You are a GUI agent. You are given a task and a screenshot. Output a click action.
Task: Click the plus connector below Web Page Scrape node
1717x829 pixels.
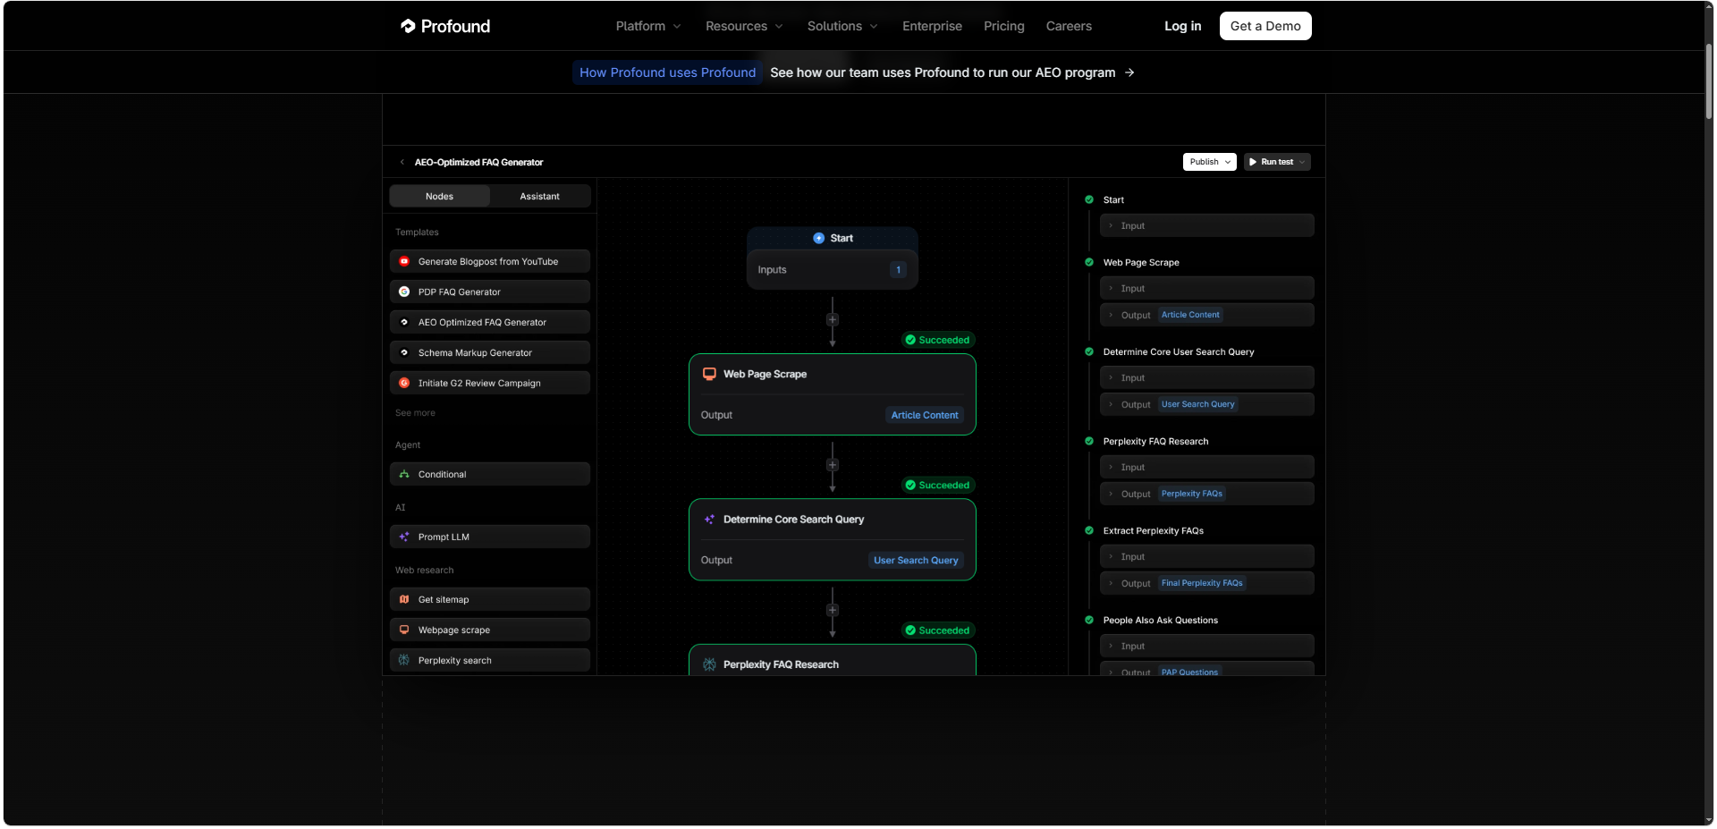(x=833, y=465)
